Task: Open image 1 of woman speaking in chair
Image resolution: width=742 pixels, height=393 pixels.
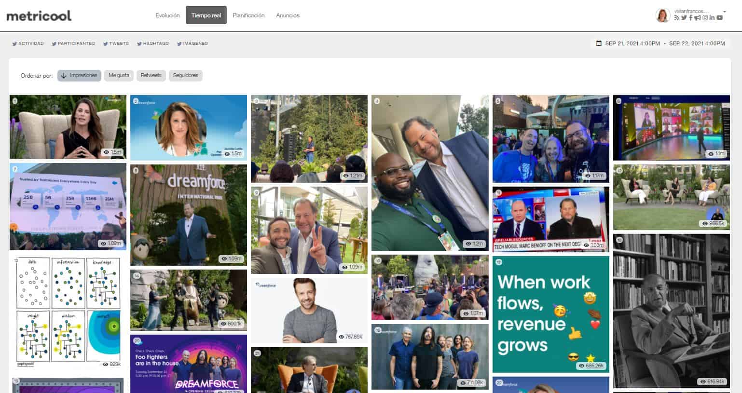Action: 68,127
